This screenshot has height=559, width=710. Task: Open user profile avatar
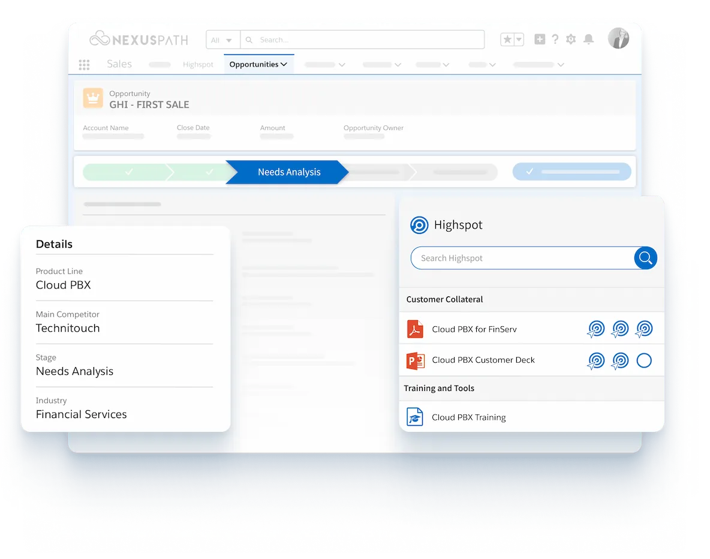pos(618,38)
